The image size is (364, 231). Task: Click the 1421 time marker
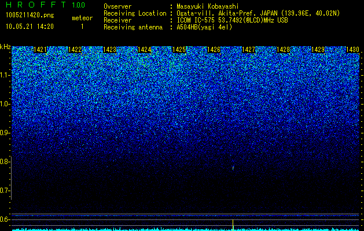coord(40,50)
